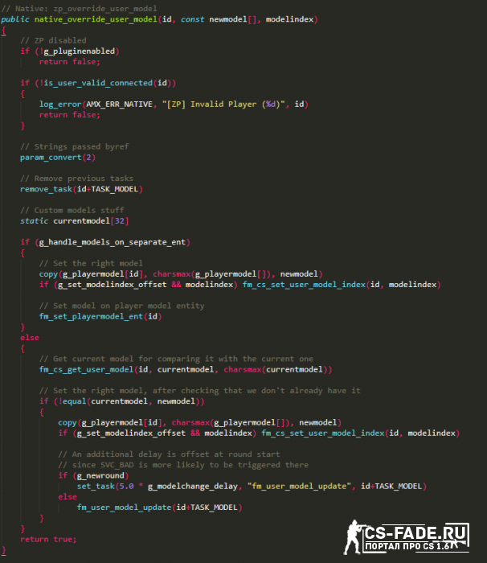Click the remove_task function call

(x=46, y=189)
